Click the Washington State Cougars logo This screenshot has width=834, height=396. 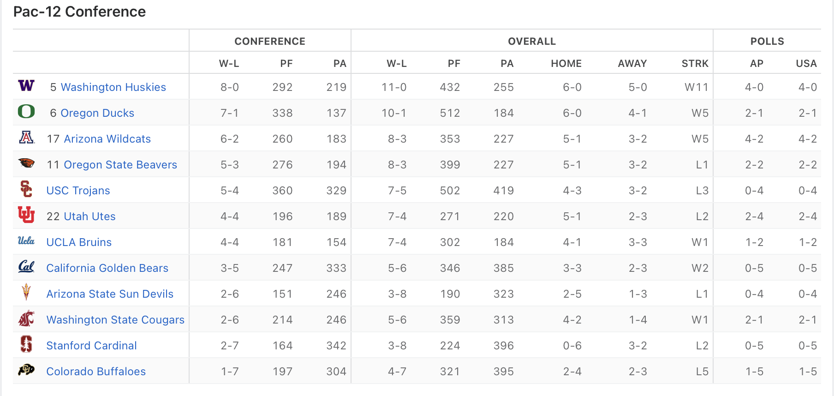coord(26,318)
